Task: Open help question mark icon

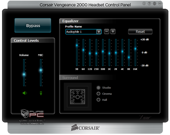Action: coord(149,3)
